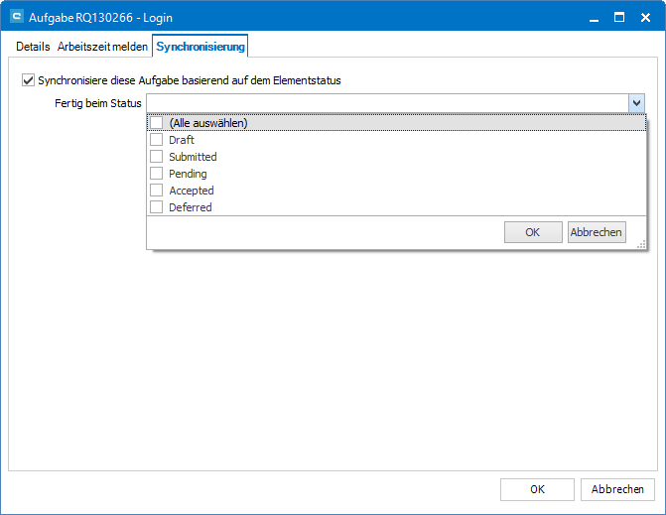
Task: Select the Synchronisierung tab
Action: pyautogui.click(x=200, y=47)
